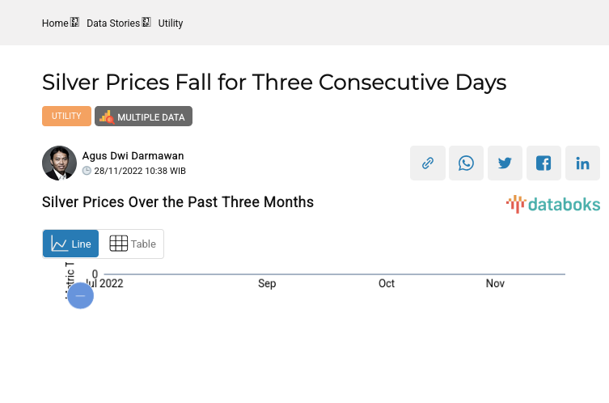The height and width of the screenshot is (403, 609).
Task: Click the Nov label on the chart axis
Action: pos(495,283)
